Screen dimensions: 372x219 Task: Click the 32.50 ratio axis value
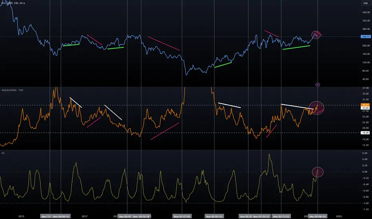366,100
